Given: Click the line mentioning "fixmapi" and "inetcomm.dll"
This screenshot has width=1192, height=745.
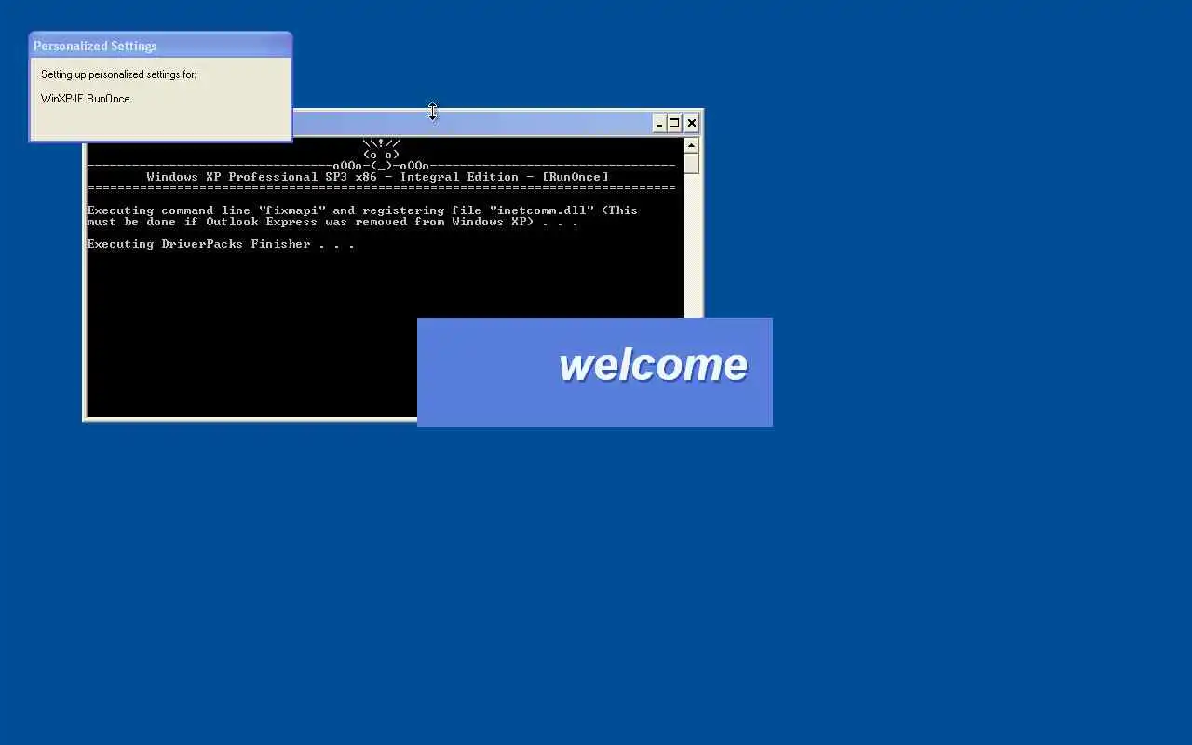Looking at the screenshot, I should (x=362, y=210).
